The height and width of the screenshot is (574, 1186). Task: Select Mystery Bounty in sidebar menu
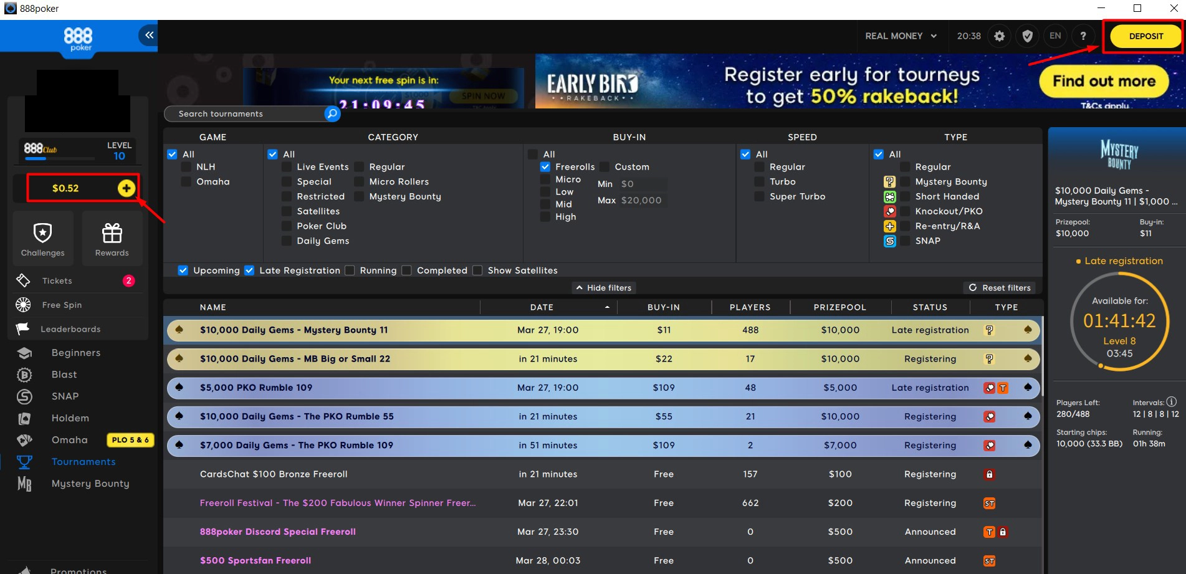(x=90, y=484)
